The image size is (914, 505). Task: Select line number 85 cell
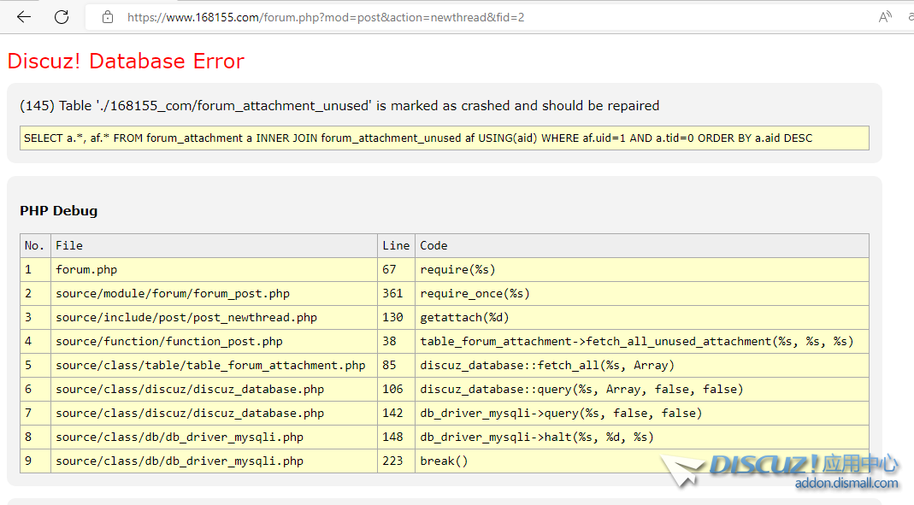[396, 365]
